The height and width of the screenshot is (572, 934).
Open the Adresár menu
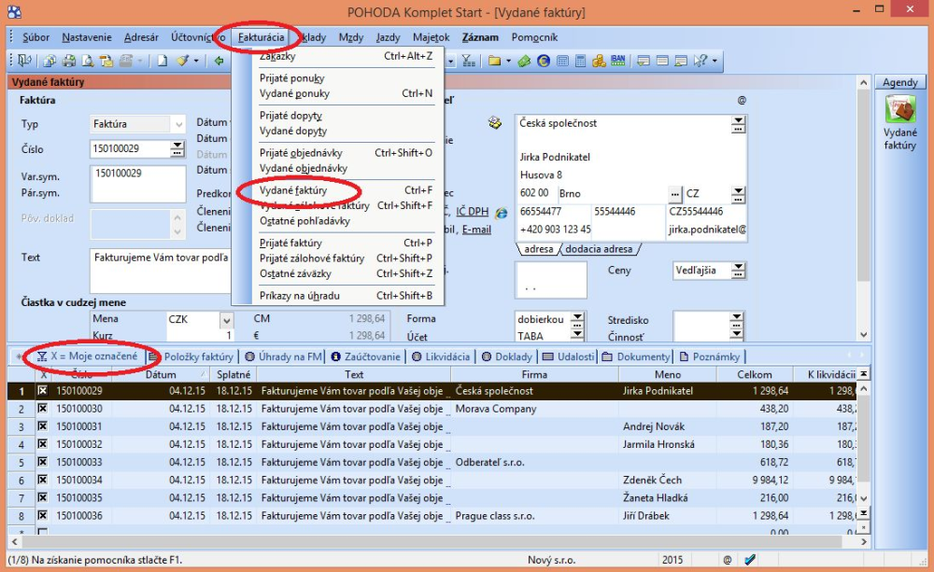click(141, 37)
